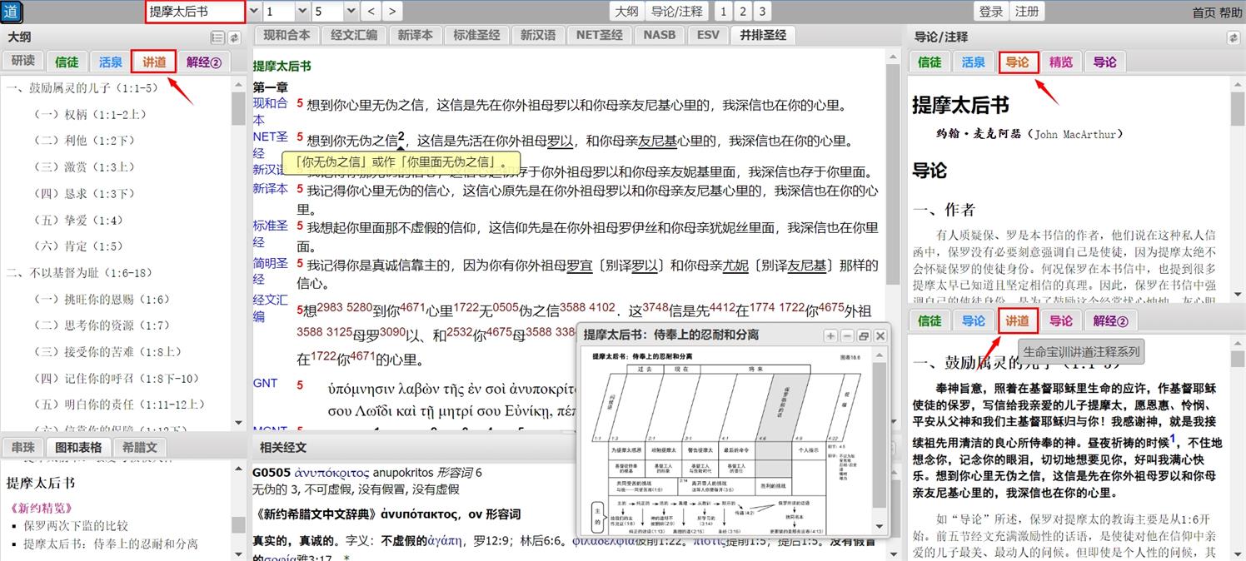Click the sync icon in 导论/注释 panel header
Screen dimensions: 1246x561
pos(1233,37)
